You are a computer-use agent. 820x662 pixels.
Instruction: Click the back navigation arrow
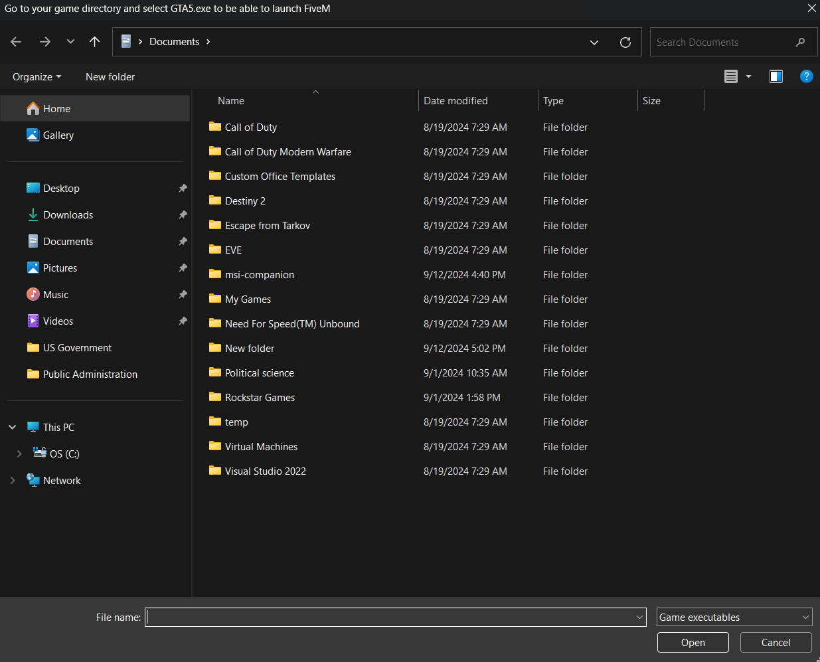15,41
